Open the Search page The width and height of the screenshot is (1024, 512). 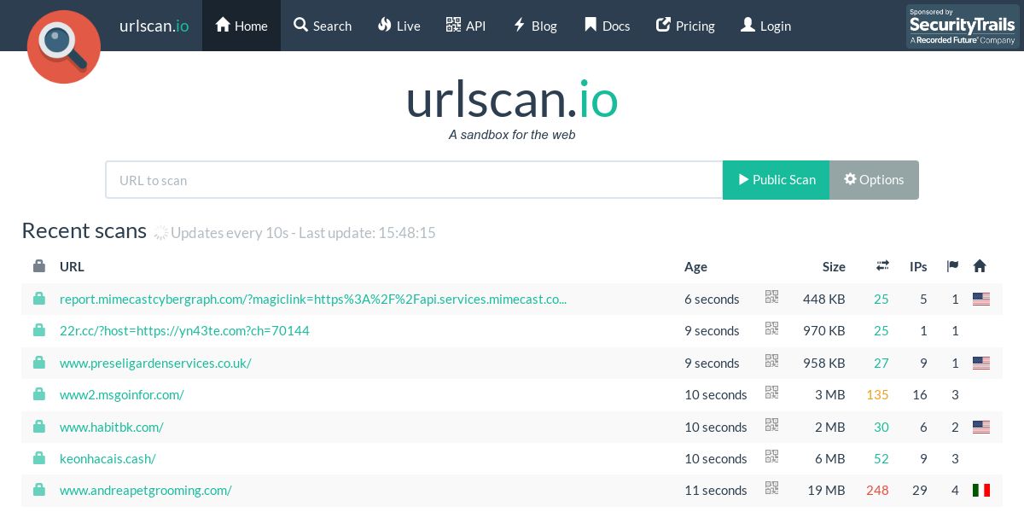[x=323, y=26]
